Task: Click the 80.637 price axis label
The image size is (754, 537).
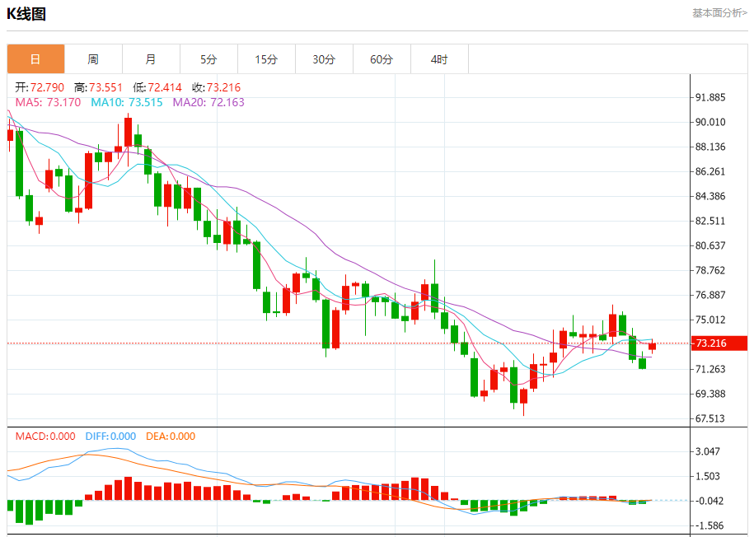Action: (710, 245)
